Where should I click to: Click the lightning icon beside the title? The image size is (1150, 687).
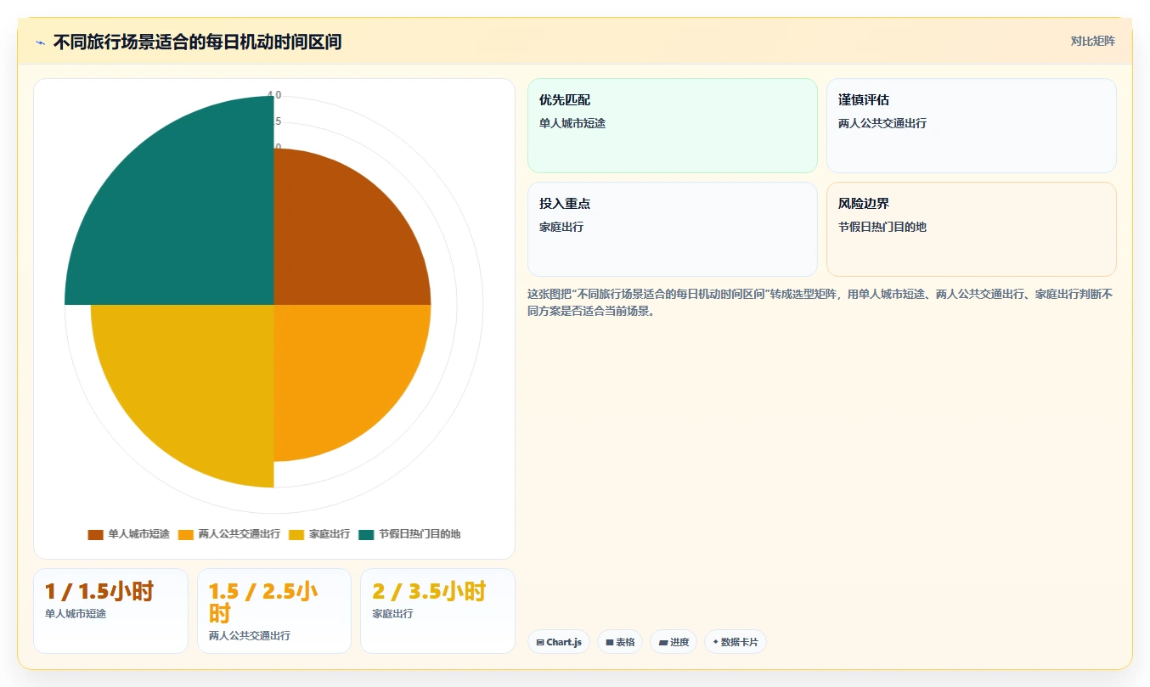coord(41,42)
